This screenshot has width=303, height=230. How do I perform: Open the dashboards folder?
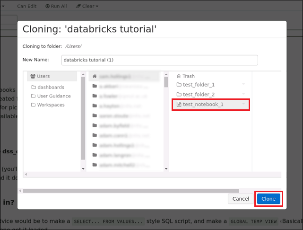point(48,87)
